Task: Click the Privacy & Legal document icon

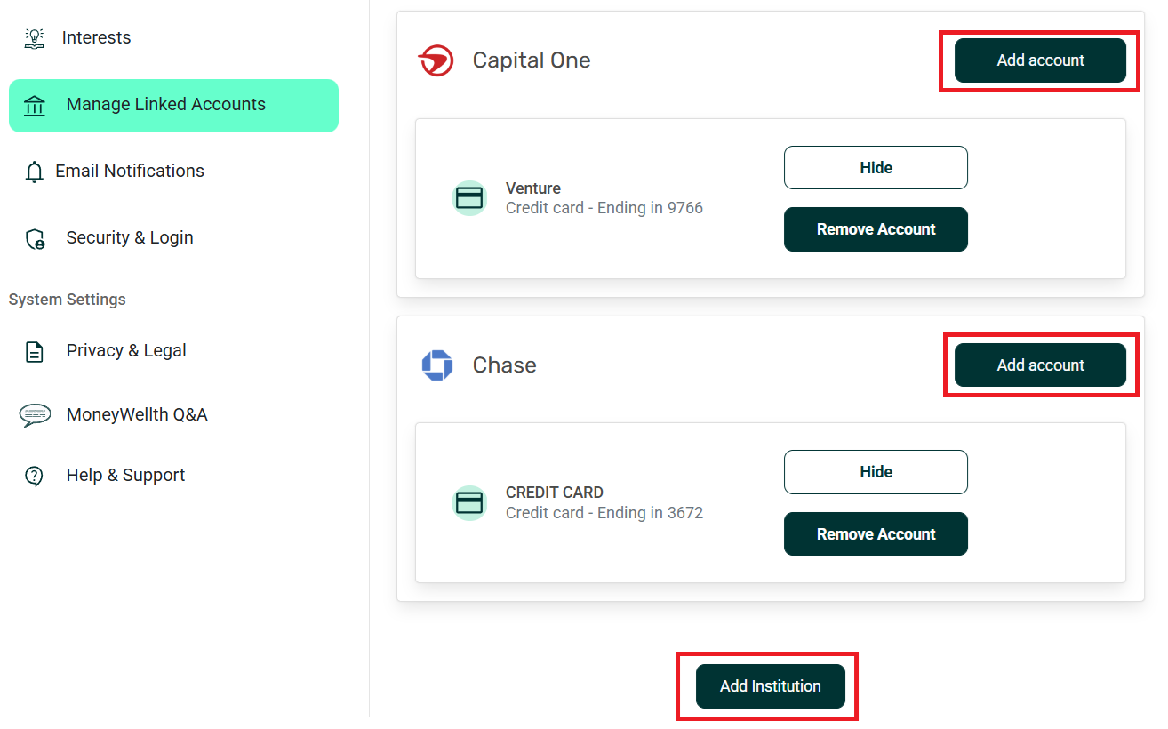Action: click(35, 351)
